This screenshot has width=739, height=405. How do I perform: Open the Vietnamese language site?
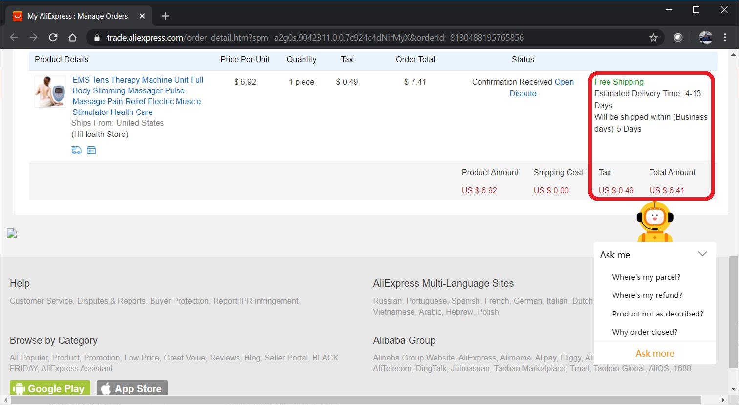[394, 312]
